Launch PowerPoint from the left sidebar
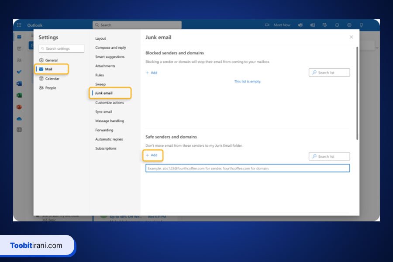Viewport: 393px width, 262px height. [x=19, y=107]
